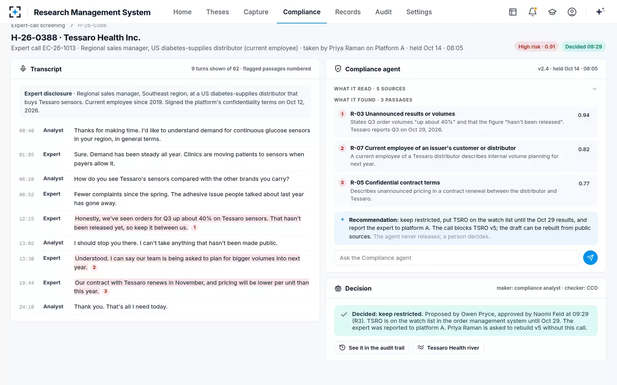
Task: Select passage R-07 Current employee of distributor
Action: tap(466, 156)
